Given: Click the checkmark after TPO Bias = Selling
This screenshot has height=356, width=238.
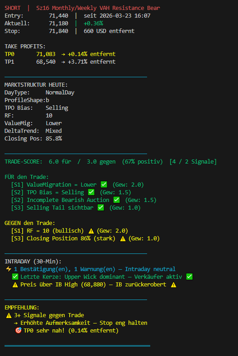Looking at the screenshot, I should click(x=91, y=192).
